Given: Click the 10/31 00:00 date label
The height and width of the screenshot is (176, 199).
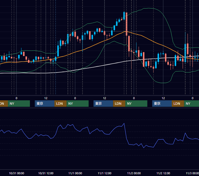Looking at the screenshot, I should pos(16,173).
